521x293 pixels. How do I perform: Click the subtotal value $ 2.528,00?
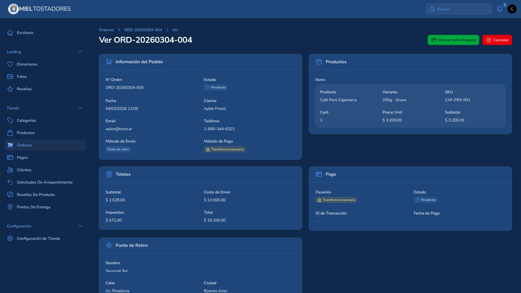coord(115,200)
